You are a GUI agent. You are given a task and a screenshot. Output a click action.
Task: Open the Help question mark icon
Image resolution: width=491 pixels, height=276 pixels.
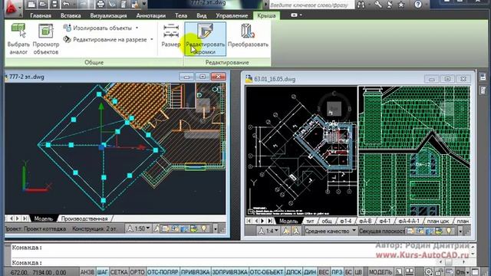tap(417, 5)
